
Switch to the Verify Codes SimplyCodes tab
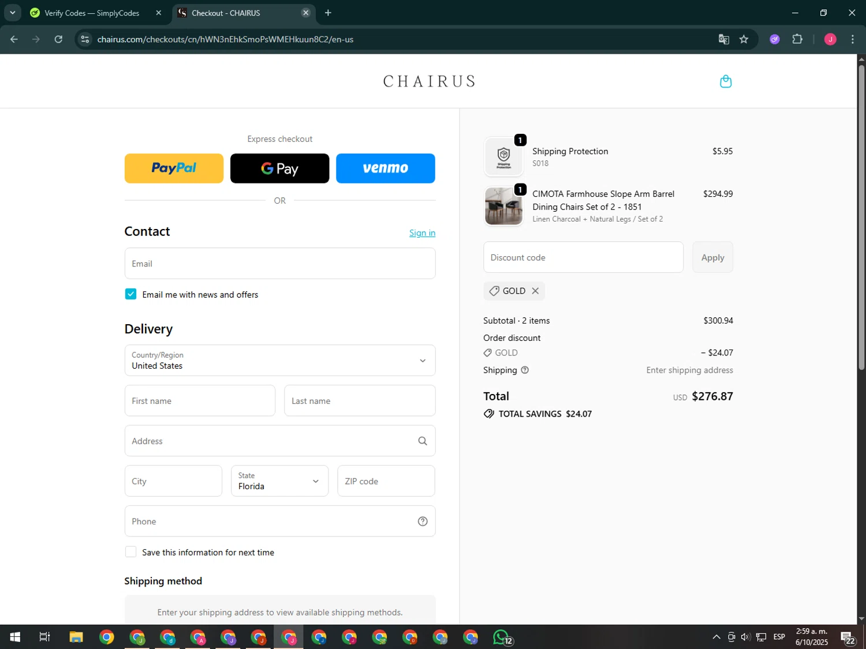tap(92, 13)
